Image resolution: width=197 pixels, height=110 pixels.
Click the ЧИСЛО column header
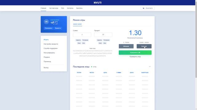point(92,73)
